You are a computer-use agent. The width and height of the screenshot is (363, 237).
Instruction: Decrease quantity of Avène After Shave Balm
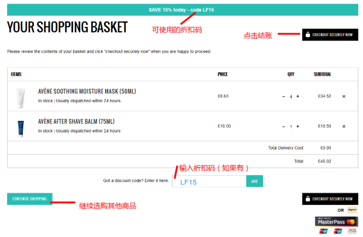[284, 127]
